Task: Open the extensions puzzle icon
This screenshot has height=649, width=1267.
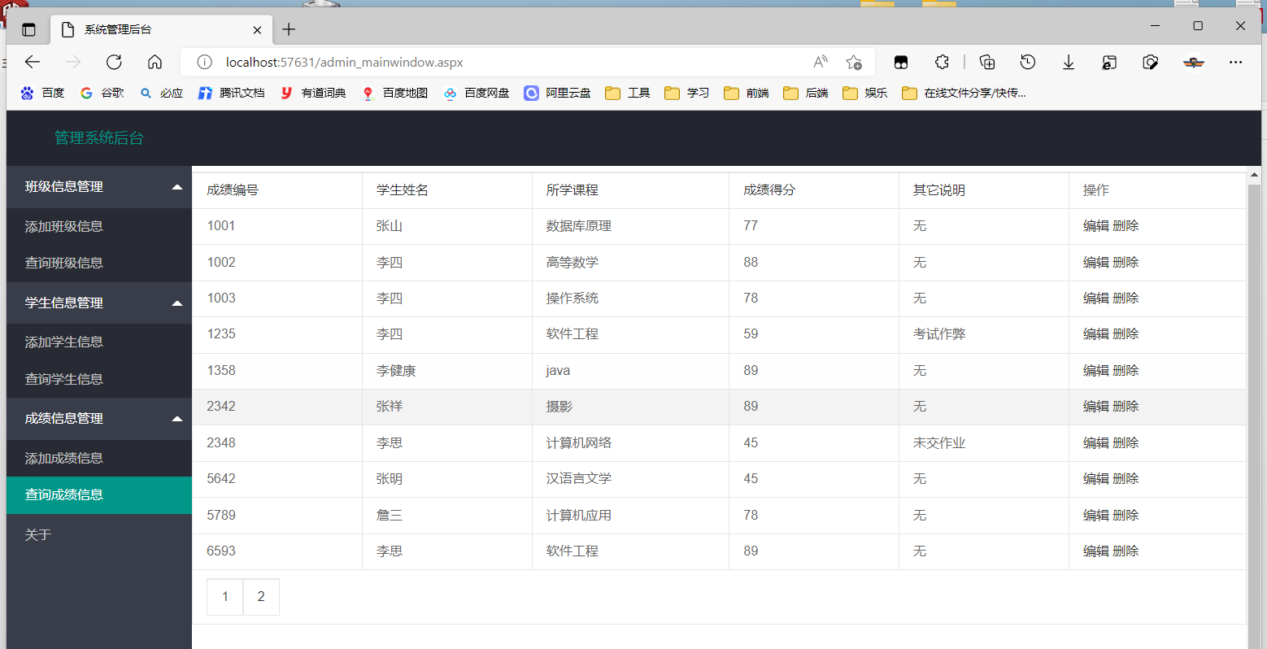Action: pyautogui.click(x=942, y=62)
